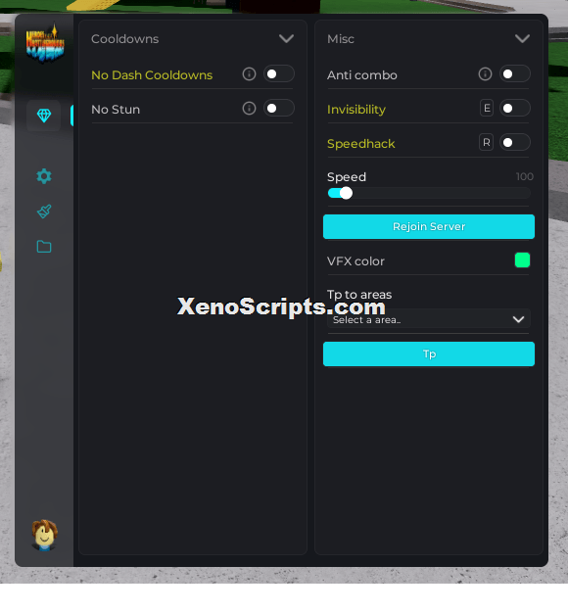Switch on the Speedhack toggle
Viewport: 568px width, 613px height.
515,142
